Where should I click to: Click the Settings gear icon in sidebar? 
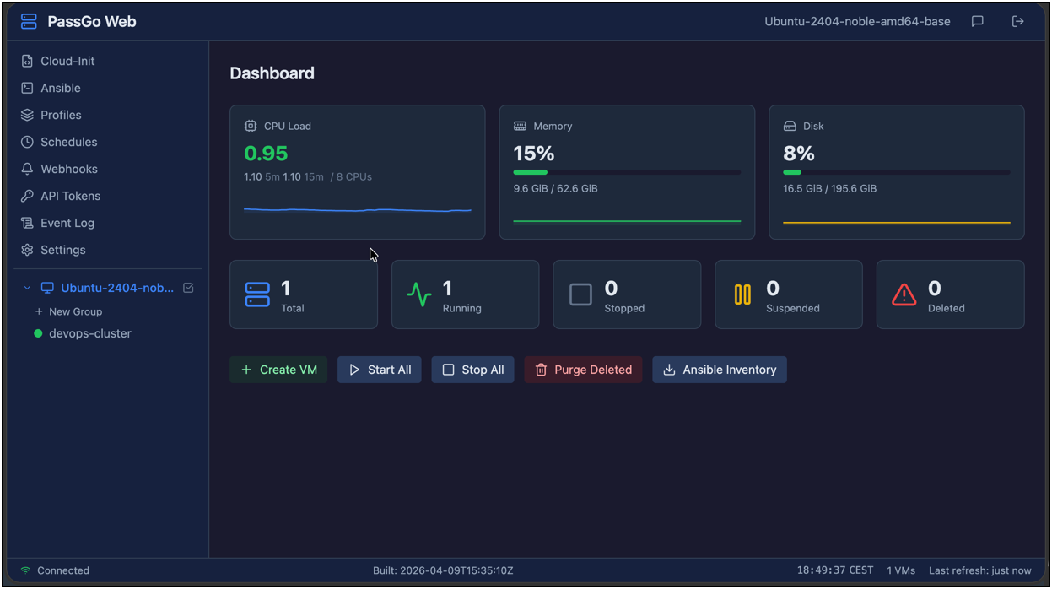pyautogui.click(x=27, y=250)
